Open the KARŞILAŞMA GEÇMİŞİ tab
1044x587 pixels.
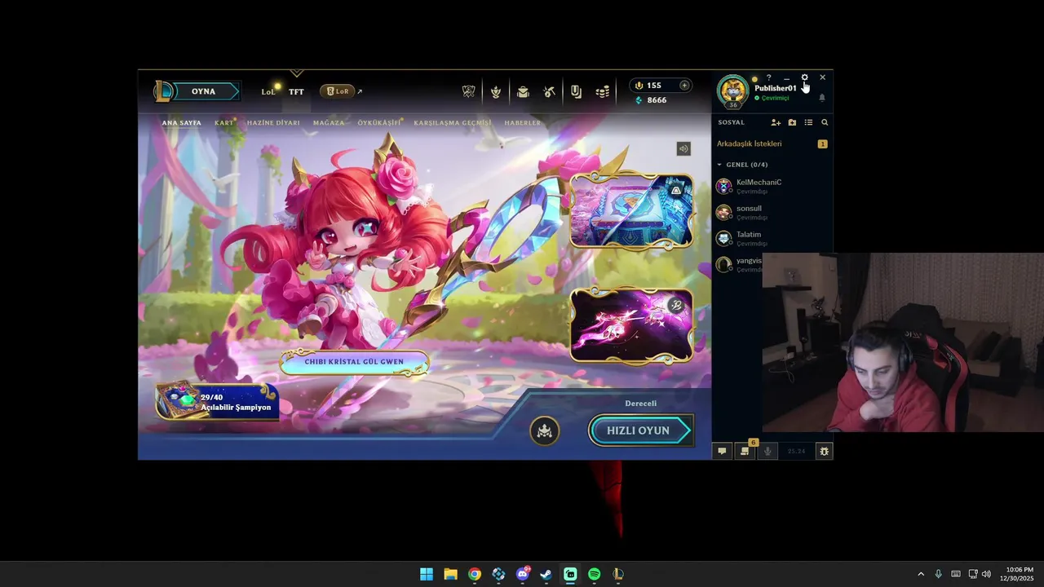pos(453,123)
